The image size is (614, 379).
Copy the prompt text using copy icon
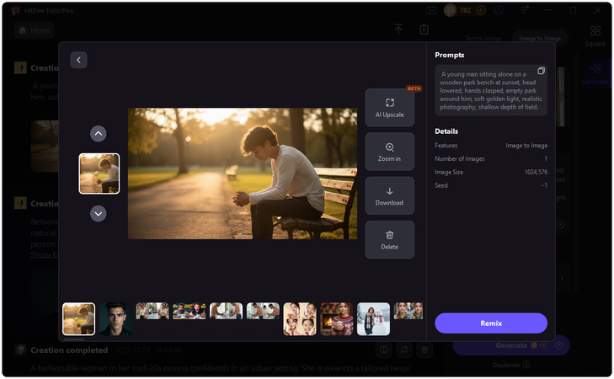(x=542, y=71)
